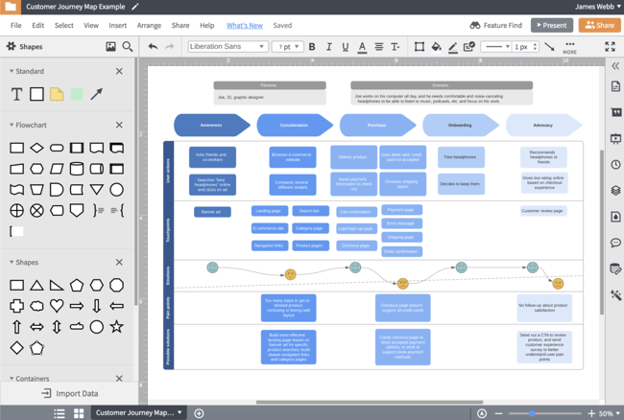Select the Text tool in Standard shapes
Image resolution: width=624 pixels, height=420 pixels.
(x=16, y=94)
